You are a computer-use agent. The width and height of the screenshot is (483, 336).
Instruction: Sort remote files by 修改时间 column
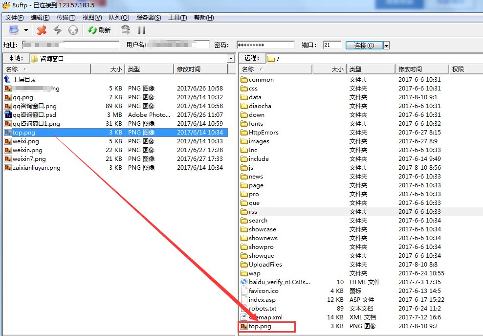(410, 69)
